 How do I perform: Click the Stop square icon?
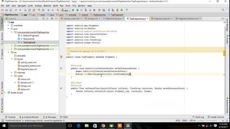pyautogui.click(x=94, y=10)
